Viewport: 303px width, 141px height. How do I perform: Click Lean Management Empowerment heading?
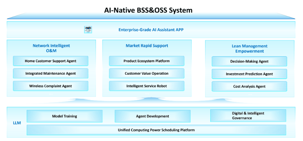pyautogui.click(x=249, y=49)
